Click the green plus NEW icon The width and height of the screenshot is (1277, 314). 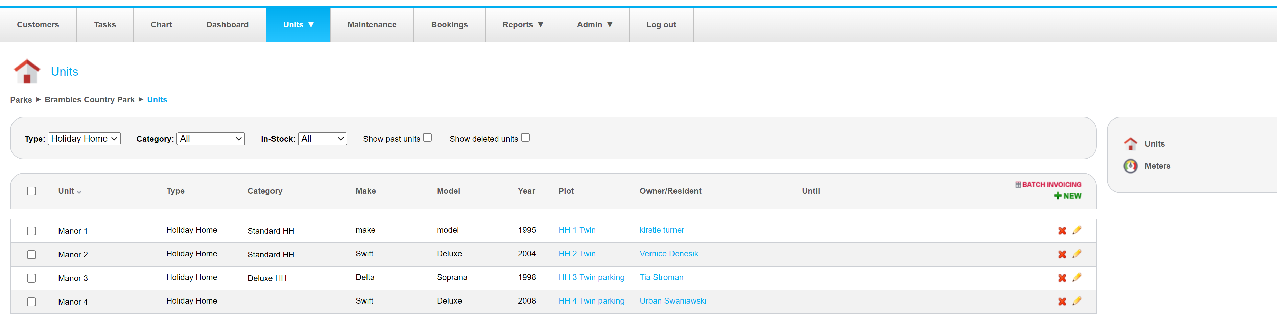tap(1057, 195)
